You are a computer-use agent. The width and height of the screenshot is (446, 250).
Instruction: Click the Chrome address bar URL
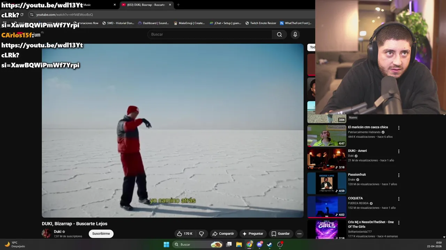(64, 15)
